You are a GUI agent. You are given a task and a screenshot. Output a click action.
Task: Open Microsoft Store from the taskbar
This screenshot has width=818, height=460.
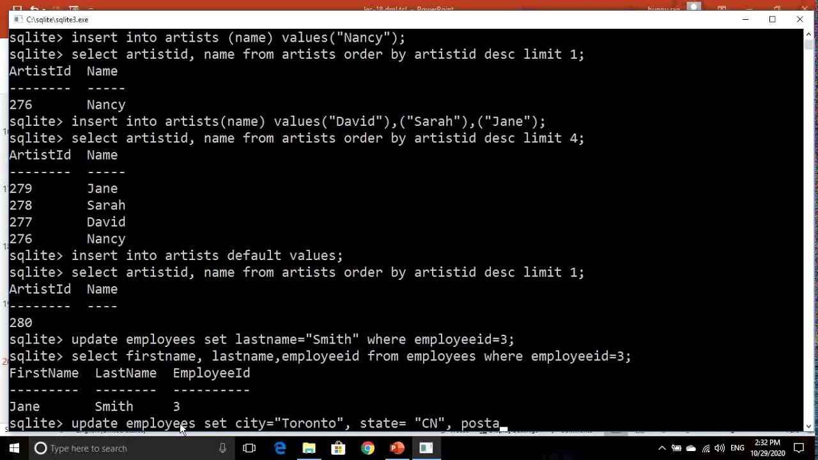(x=338, y=448)
